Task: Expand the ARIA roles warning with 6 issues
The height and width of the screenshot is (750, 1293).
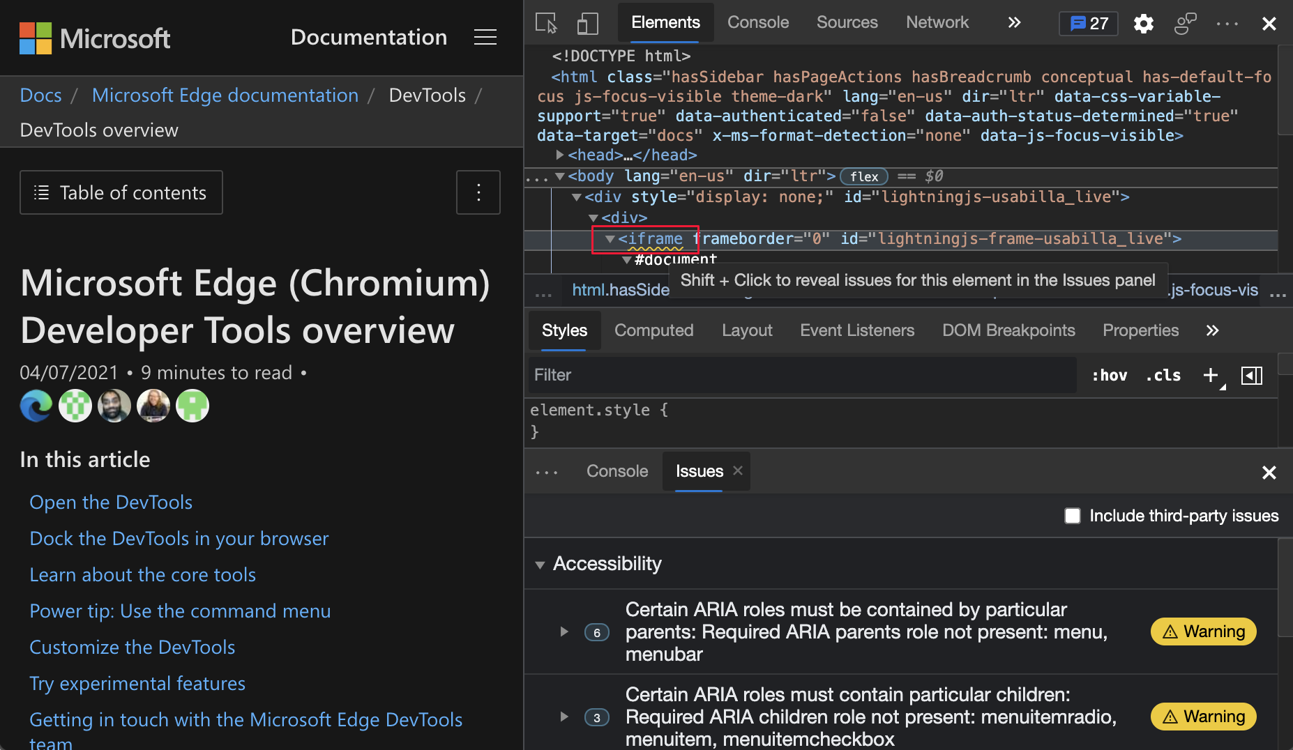Action: pyautogui.click(x=564, y=632)
